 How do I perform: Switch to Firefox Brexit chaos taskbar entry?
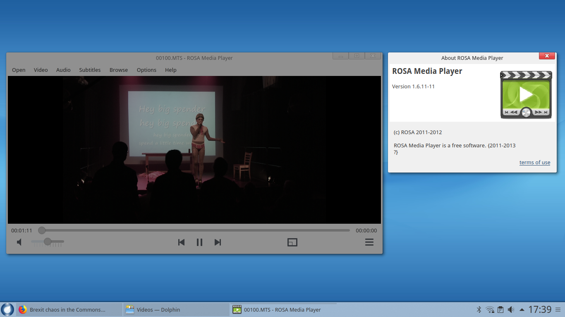[x=69, y=310]
